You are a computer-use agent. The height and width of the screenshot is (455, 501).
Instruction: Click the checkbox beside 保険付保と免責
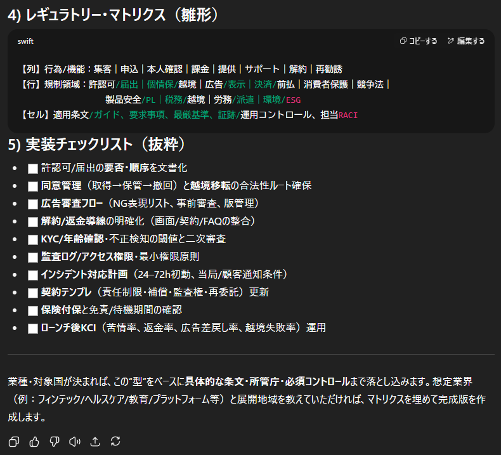point(33,311)
